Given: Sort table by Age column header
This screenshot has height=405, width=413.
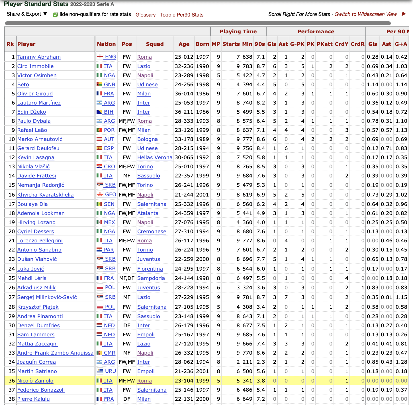Looking at the screenshot, I should coord(184,44).
